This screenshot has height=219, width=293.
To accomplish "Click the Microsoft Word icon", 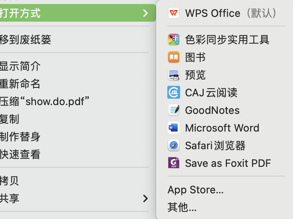I will [174, 128].
